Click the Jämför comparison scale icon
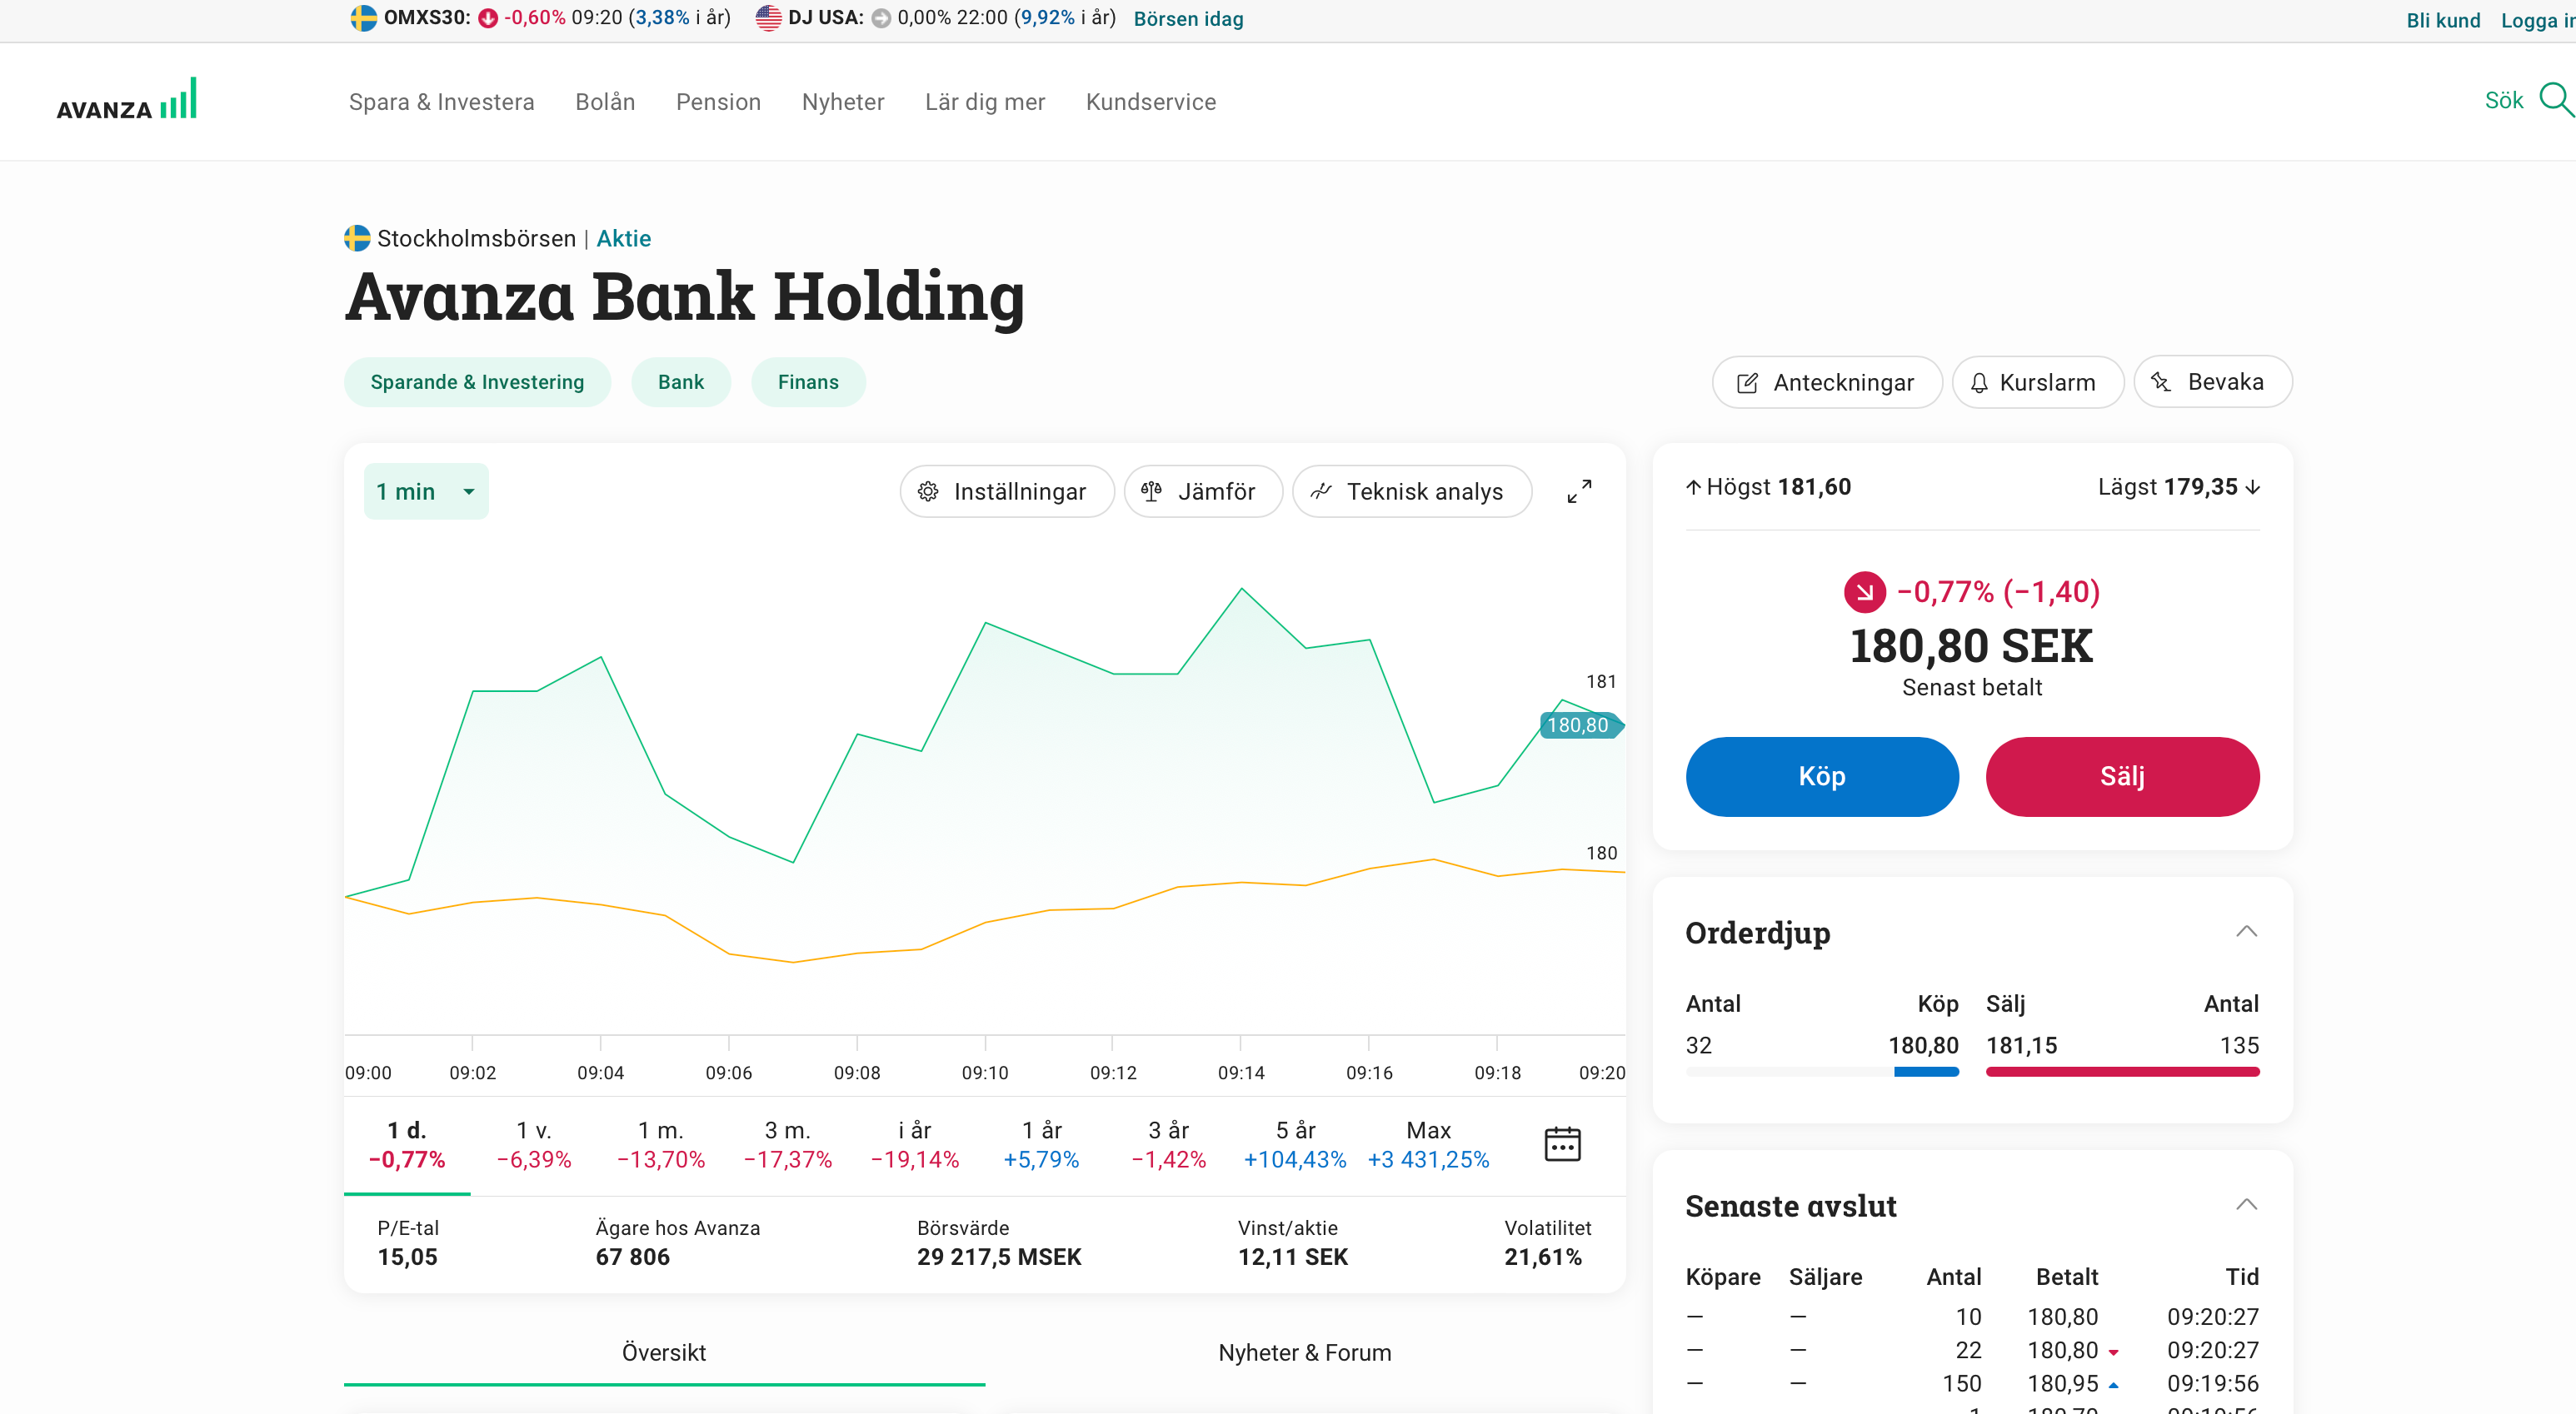This screenshot has width=2576, height=1414. click(1152, 490)
